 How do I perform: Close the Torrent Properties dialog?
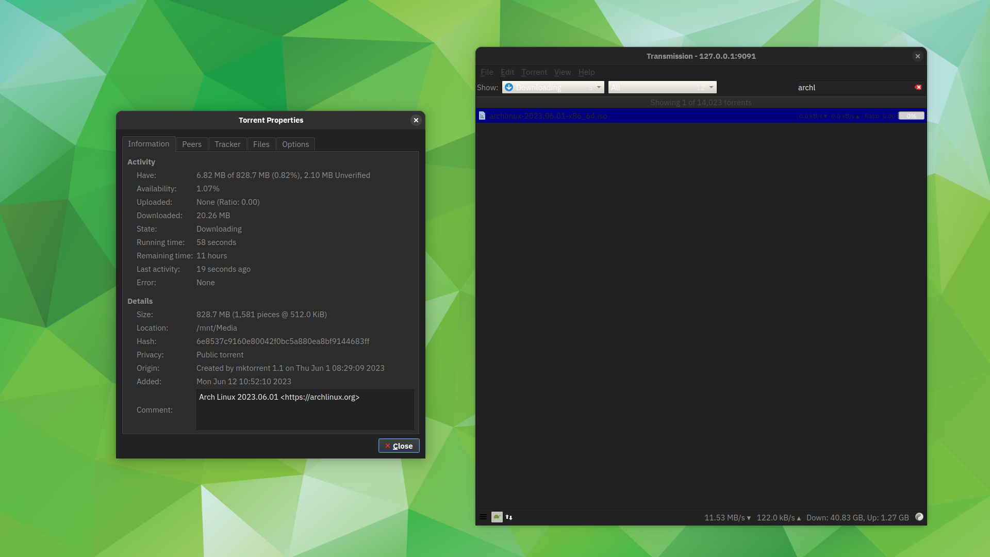click(x=399, y=446)
